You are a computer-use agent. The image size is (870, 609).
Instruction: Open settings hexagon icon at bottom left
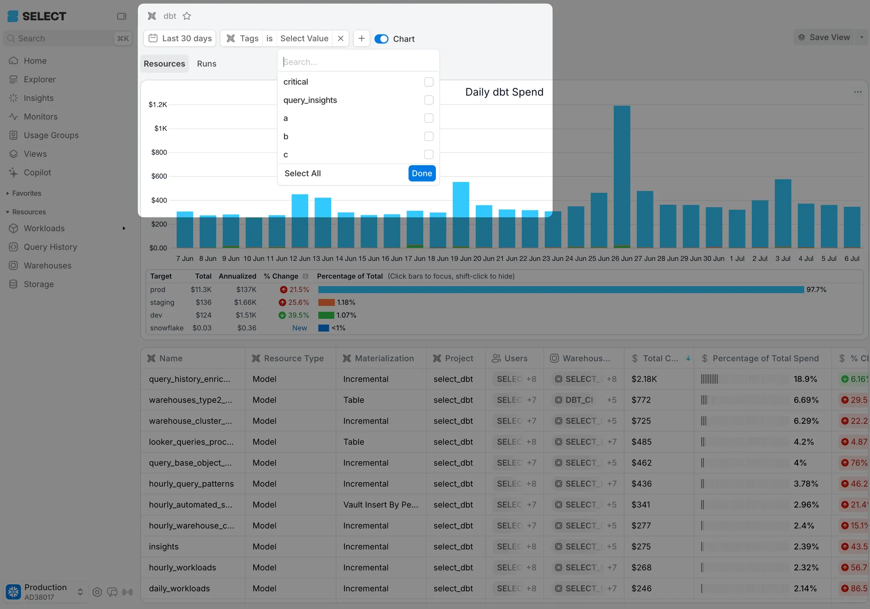point(97,592)
